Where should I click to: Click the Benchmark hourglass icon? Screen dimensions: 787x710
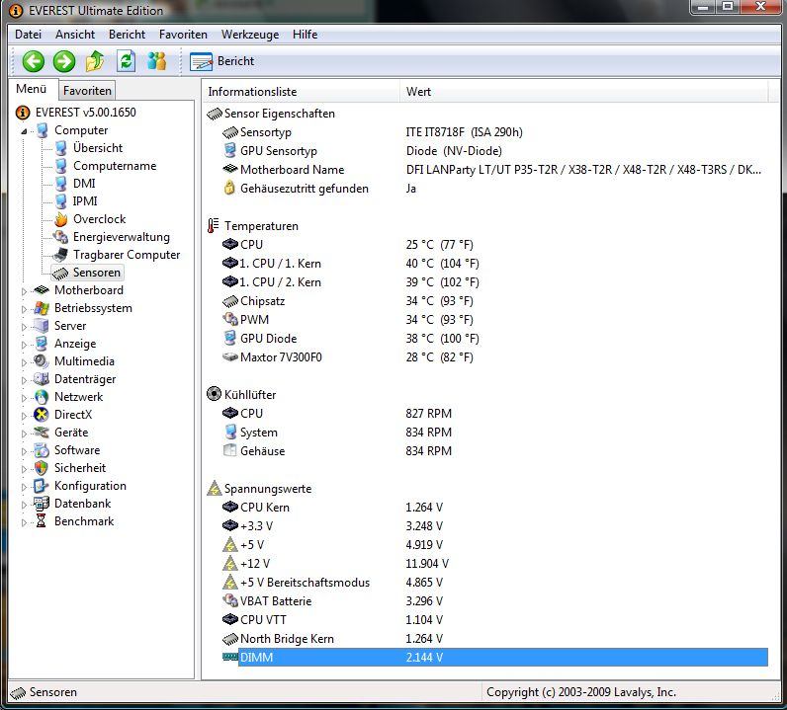pyautogui.click(x=42, y=521)
